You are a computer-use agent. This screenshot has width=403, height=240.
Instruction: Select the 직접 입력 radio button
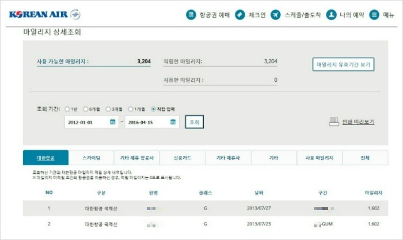click(154, 109)
